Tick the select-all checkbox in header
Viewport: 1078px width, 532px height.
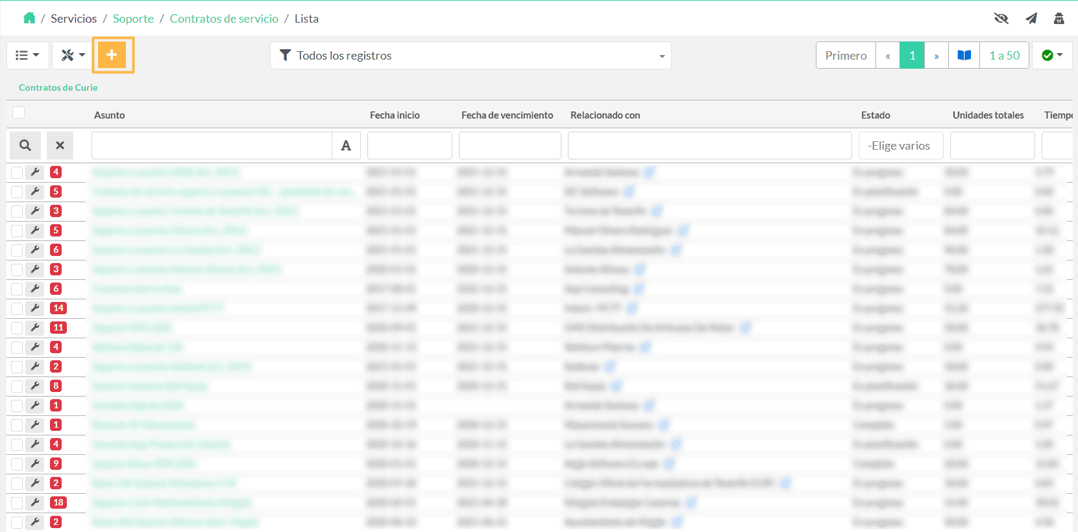pos(19,113)
